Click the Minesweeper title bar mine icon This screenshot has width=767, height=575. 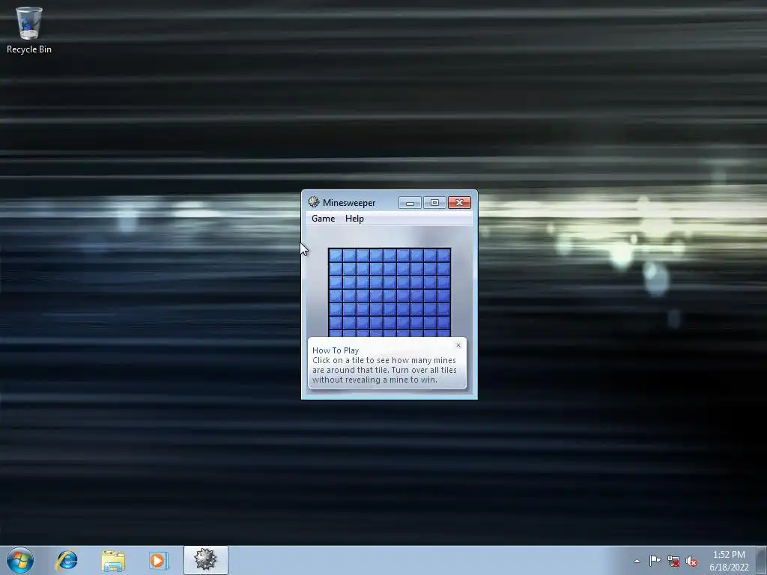pyautogui.click(x=314, y=202)
